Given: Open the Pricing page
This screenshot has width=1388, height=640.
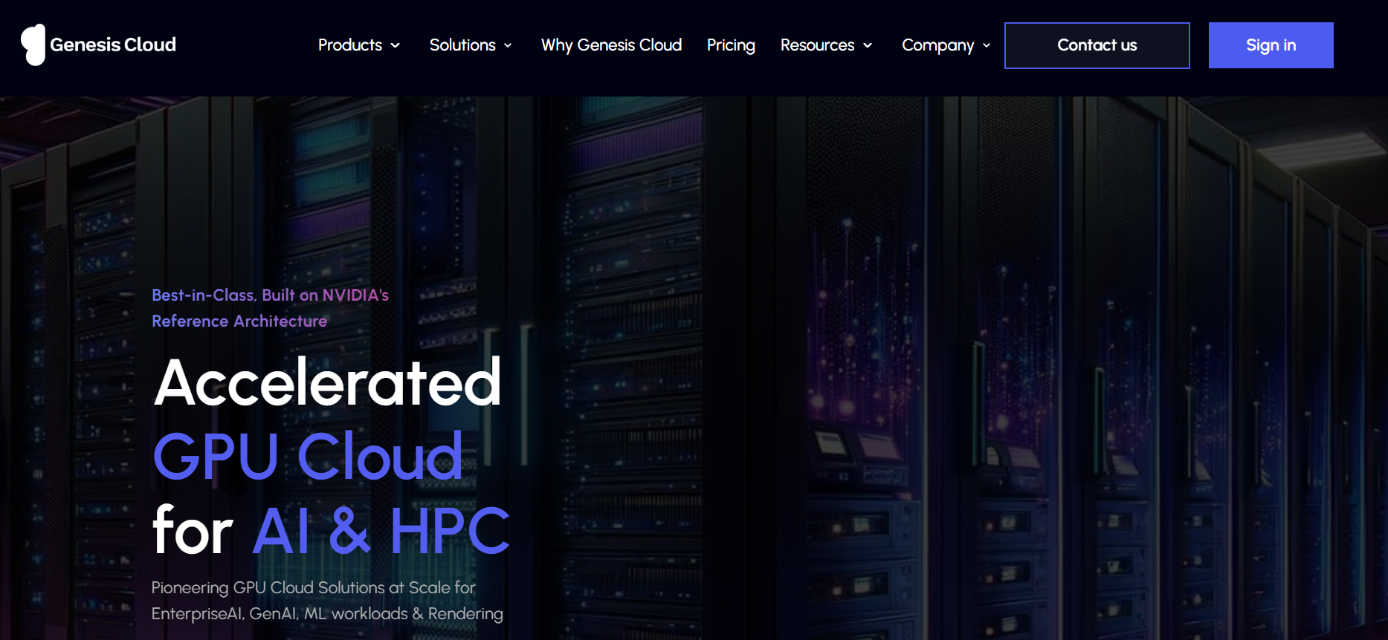Looking at the screenshot, I should click(x=731, y=45).
